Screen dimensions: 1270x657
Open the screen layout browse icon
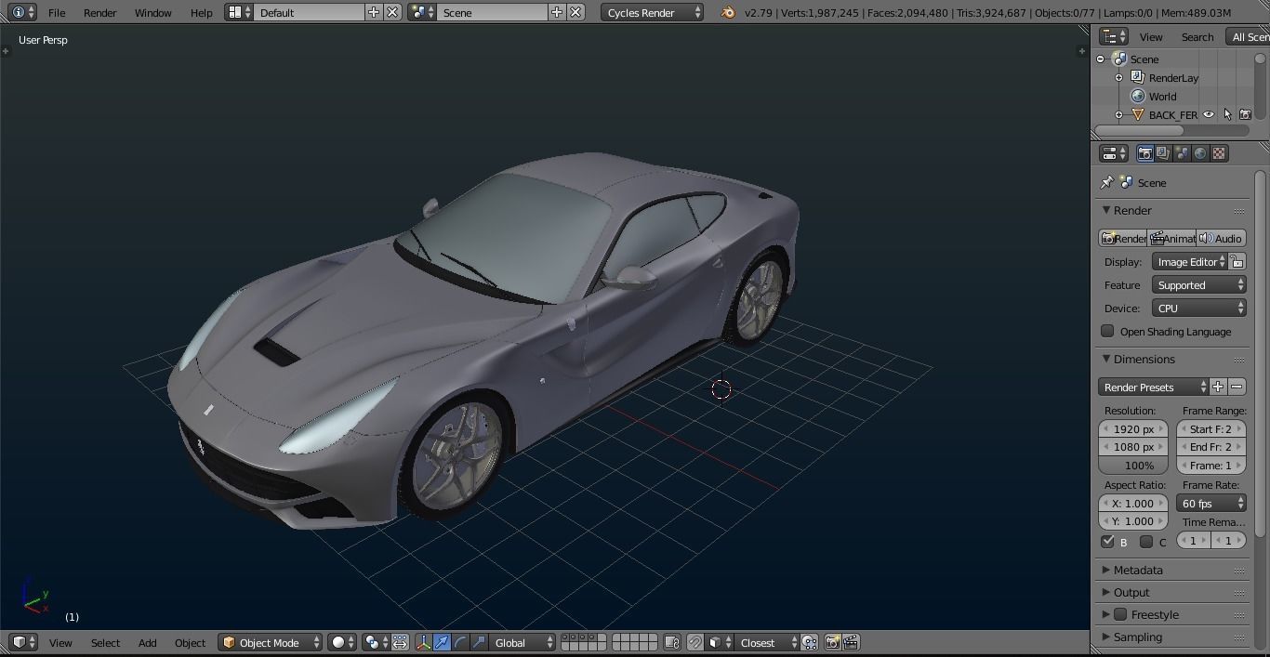pyautogui.click(x=240, y=12)
